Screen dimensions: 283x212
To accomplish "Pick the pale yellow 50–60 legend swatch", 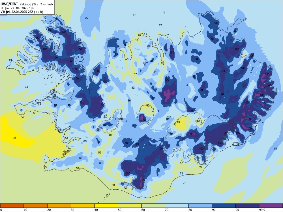I will pos(130,206).
